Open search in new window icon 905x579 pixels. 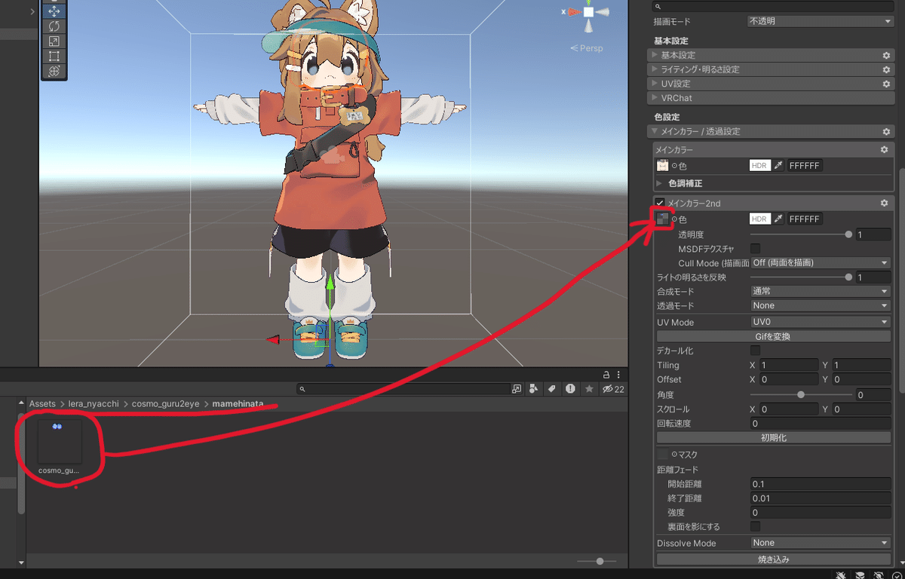(517, 389)
